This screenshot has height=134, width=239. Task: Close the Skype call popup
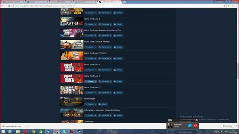click(x=196, y=120)
